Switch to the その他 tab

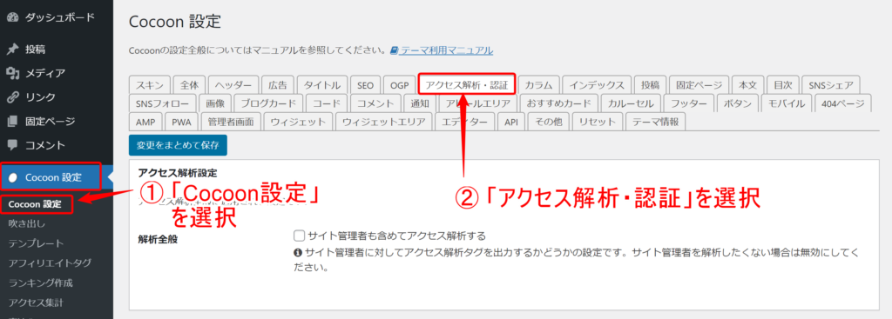click(x=549, y=122)
